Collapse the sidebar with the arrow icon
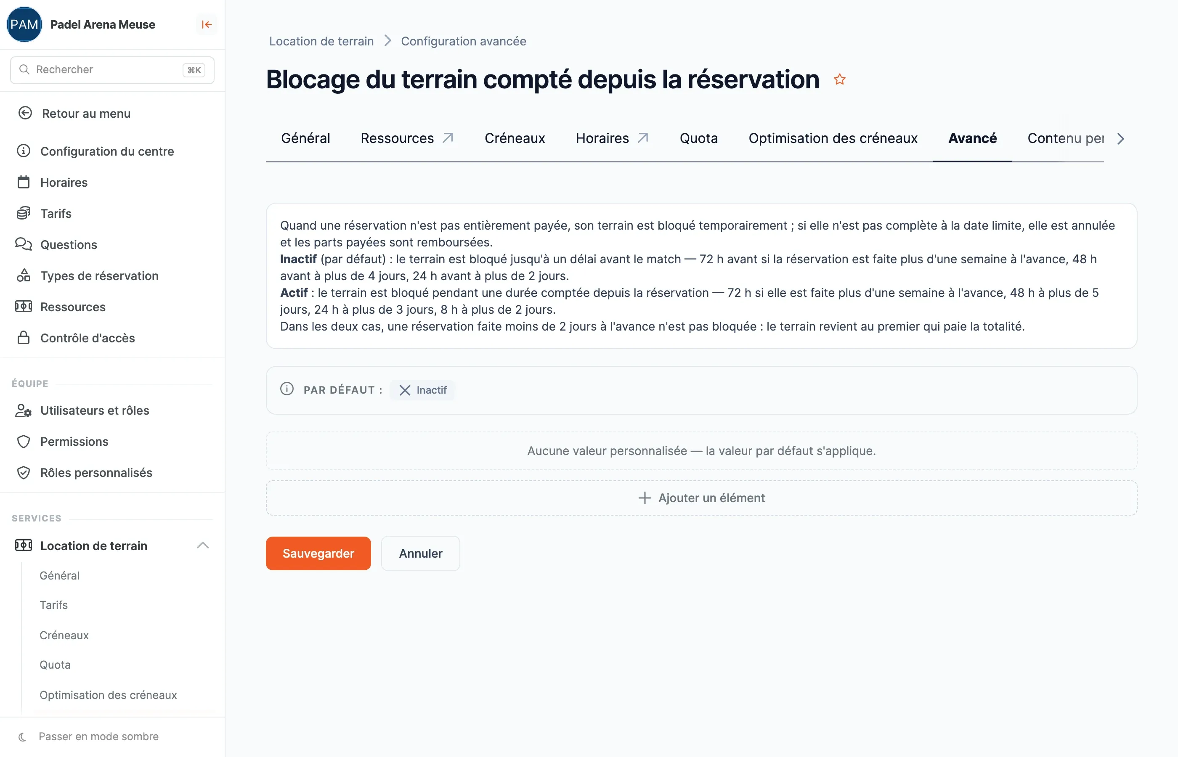 [207, 24]
